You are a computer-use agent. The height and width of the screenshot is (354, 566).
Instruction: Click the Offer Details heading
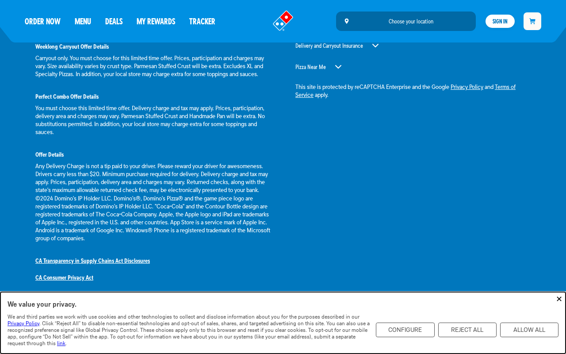point(50,154)
